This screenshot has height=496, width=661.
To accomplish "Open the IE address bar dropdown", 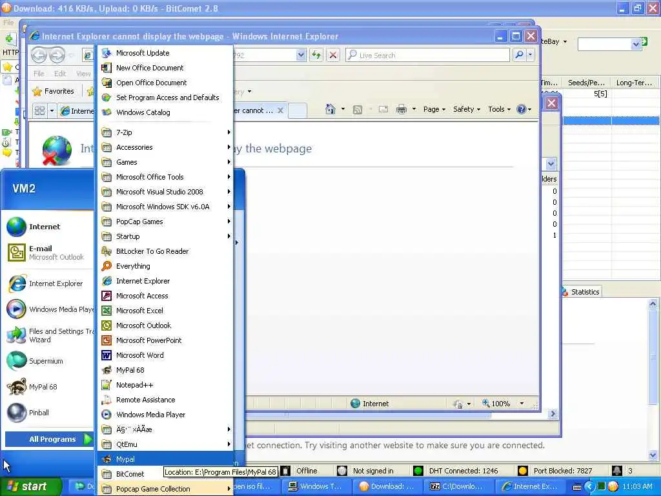I will point(301,55).
